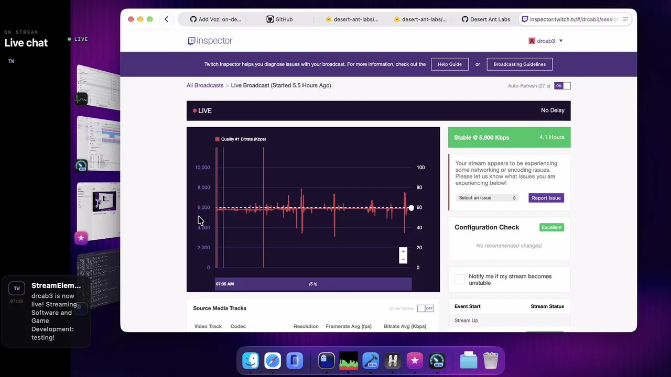
Task: Open the Broadcasting Guidelines button
Action: [x=520, y=64]
